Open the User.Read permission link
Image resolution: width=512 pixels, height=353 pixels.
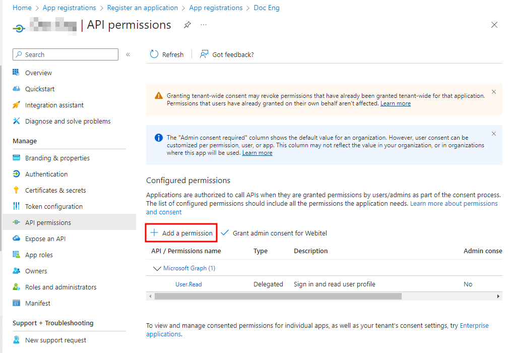coord(188,284)
